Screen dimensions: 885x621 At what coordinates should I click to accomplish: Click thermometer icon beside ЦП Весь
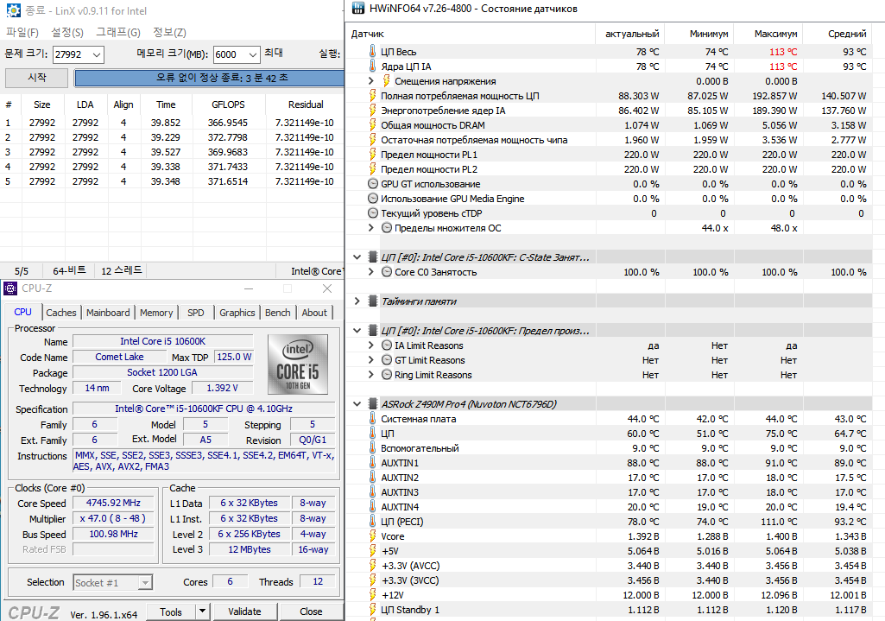pos(372,51)
